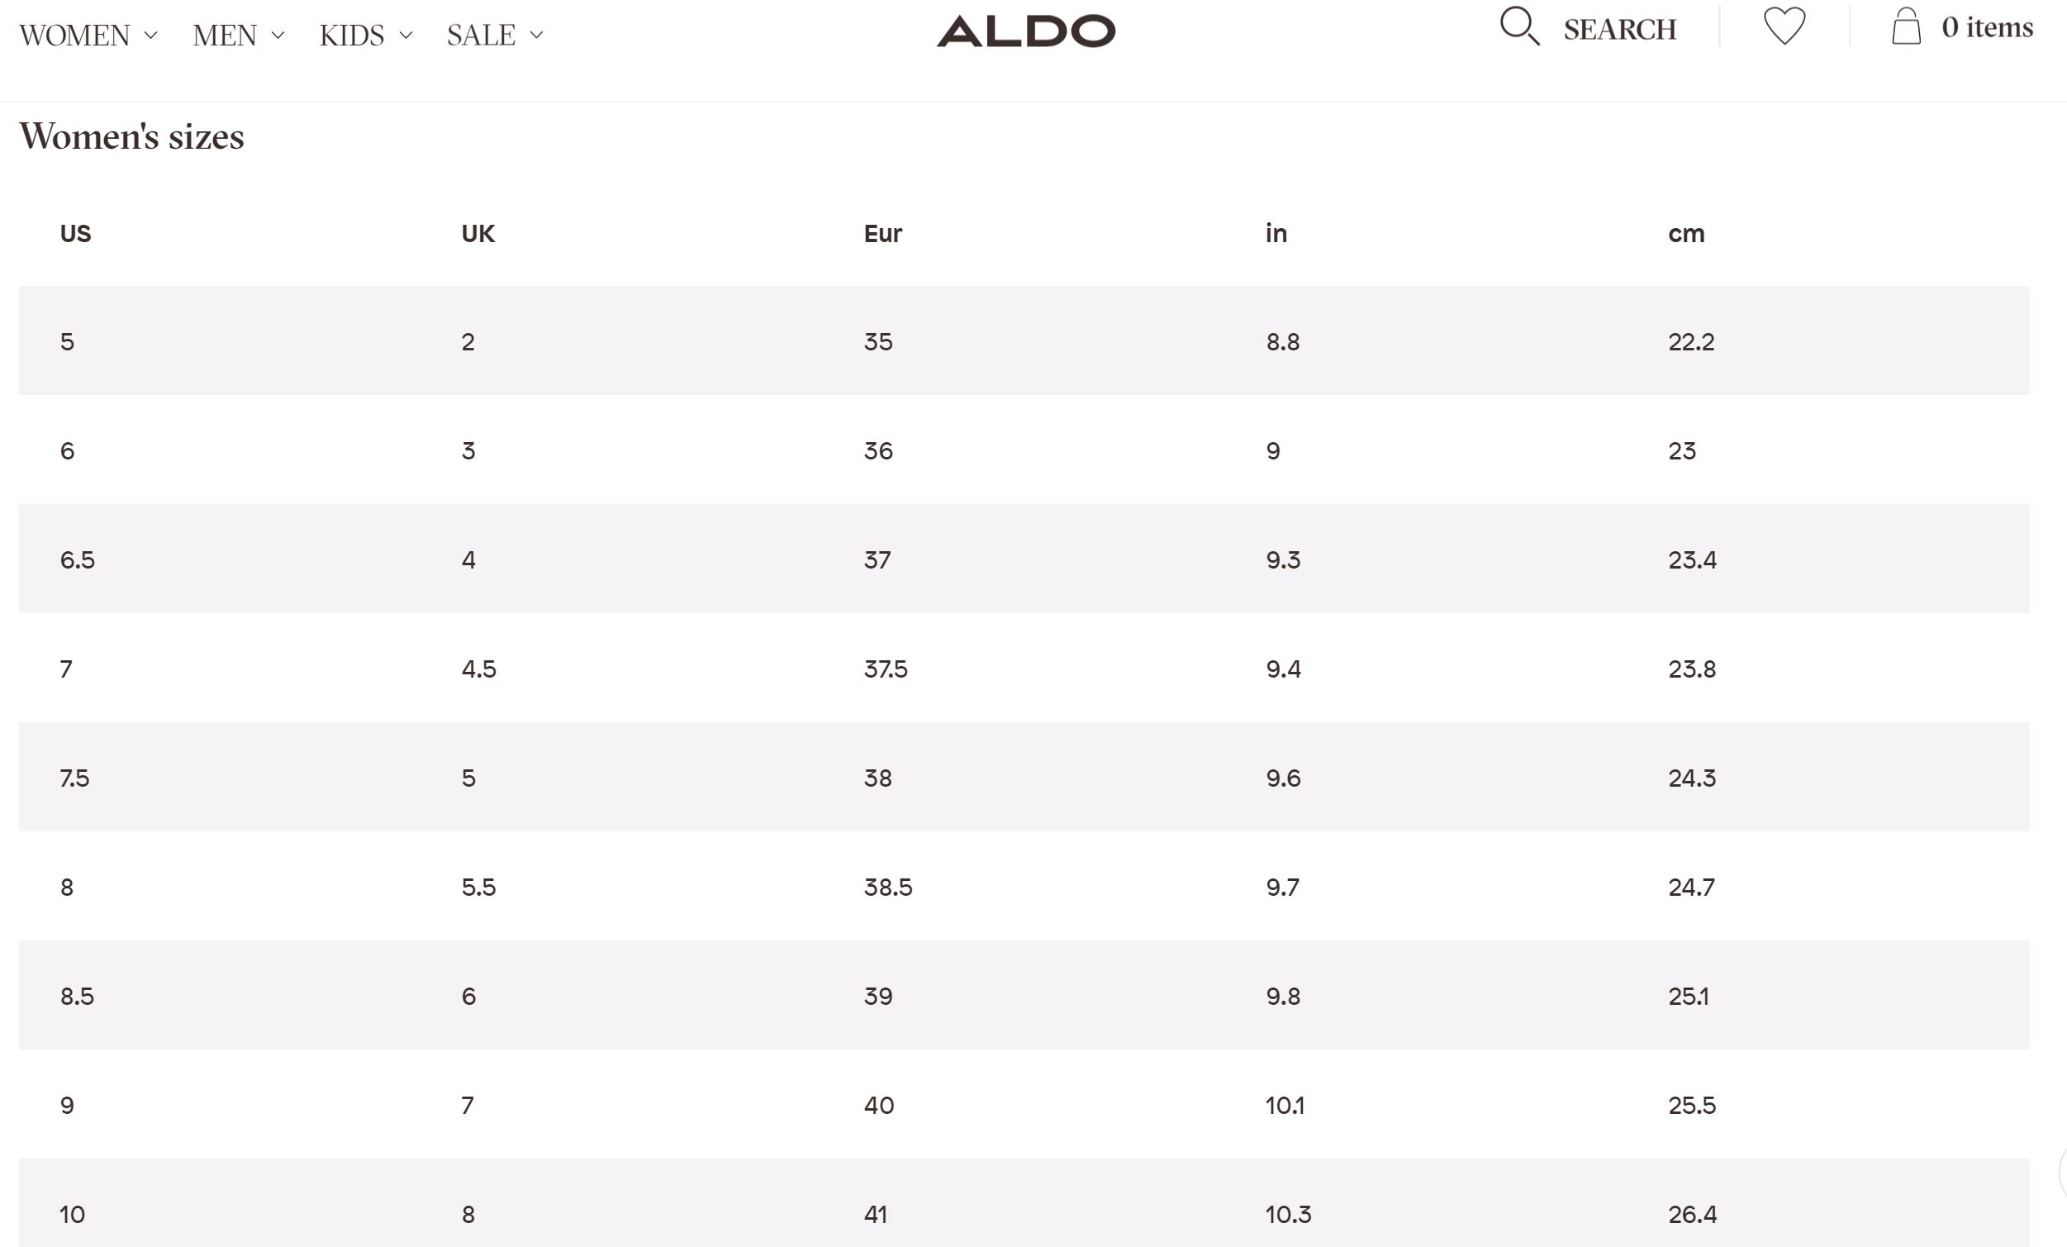
Task: Click the 'Women's sizes' heading
Action: click(x=131, y=136)
